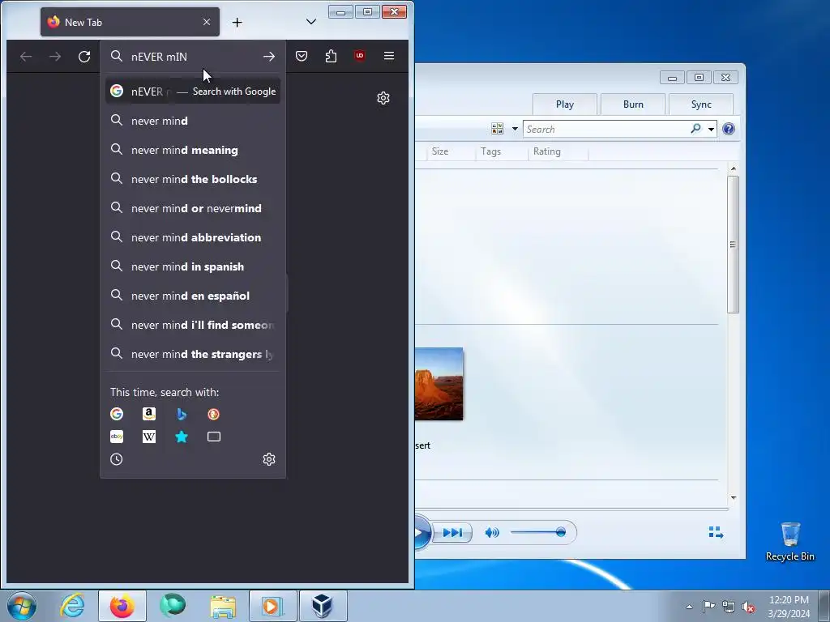Select the New Tab tab

coord(130,22)
